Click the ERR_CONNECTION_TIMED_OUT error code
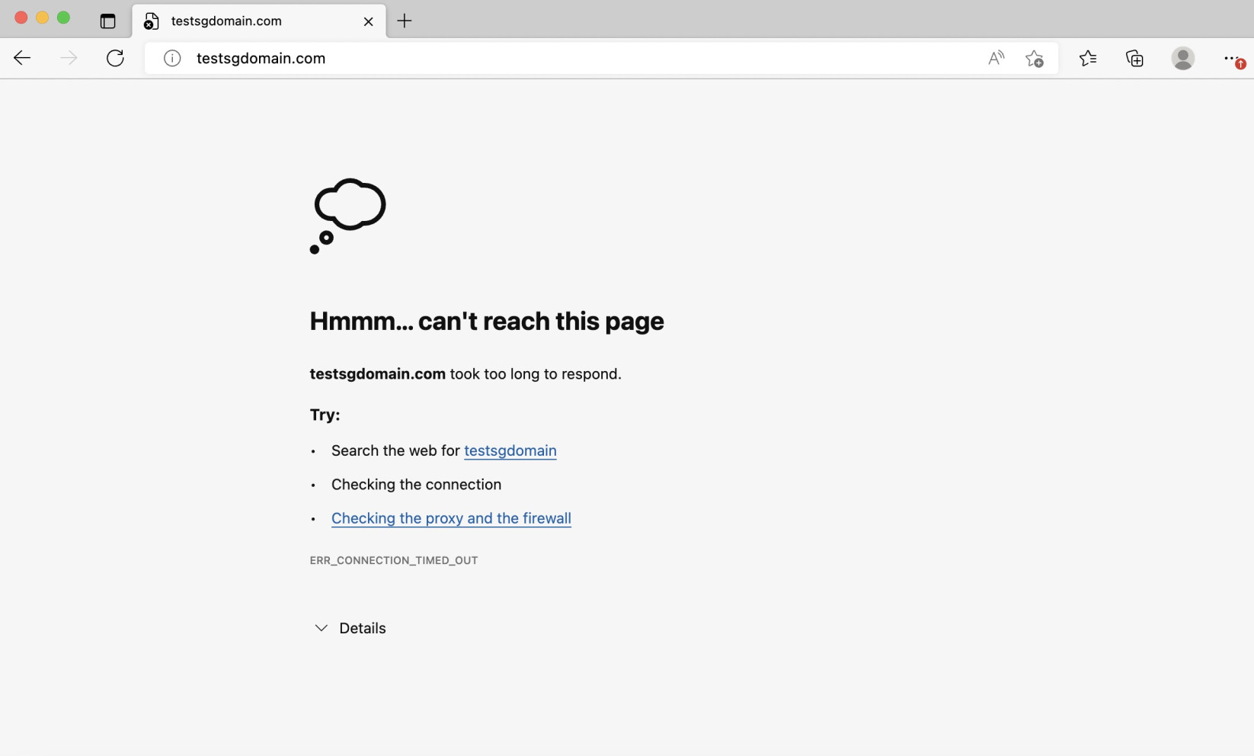The width and height of the screenshot is (1254, 756). pos(394,560)
